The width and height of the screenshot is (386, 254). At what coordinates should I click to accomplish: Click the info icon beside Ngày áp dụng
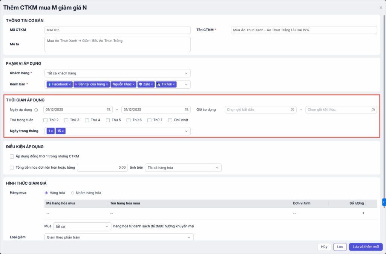[36, 110]
